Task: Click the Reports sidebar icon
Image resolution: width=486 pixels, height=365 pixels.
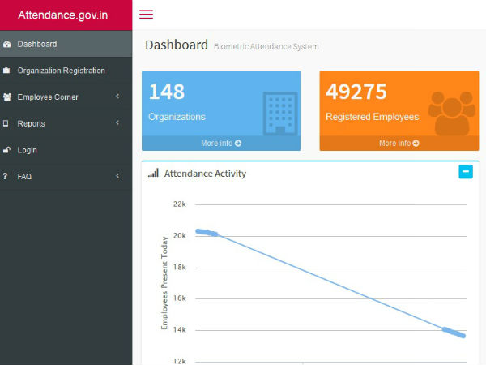Action: point(7,123)
